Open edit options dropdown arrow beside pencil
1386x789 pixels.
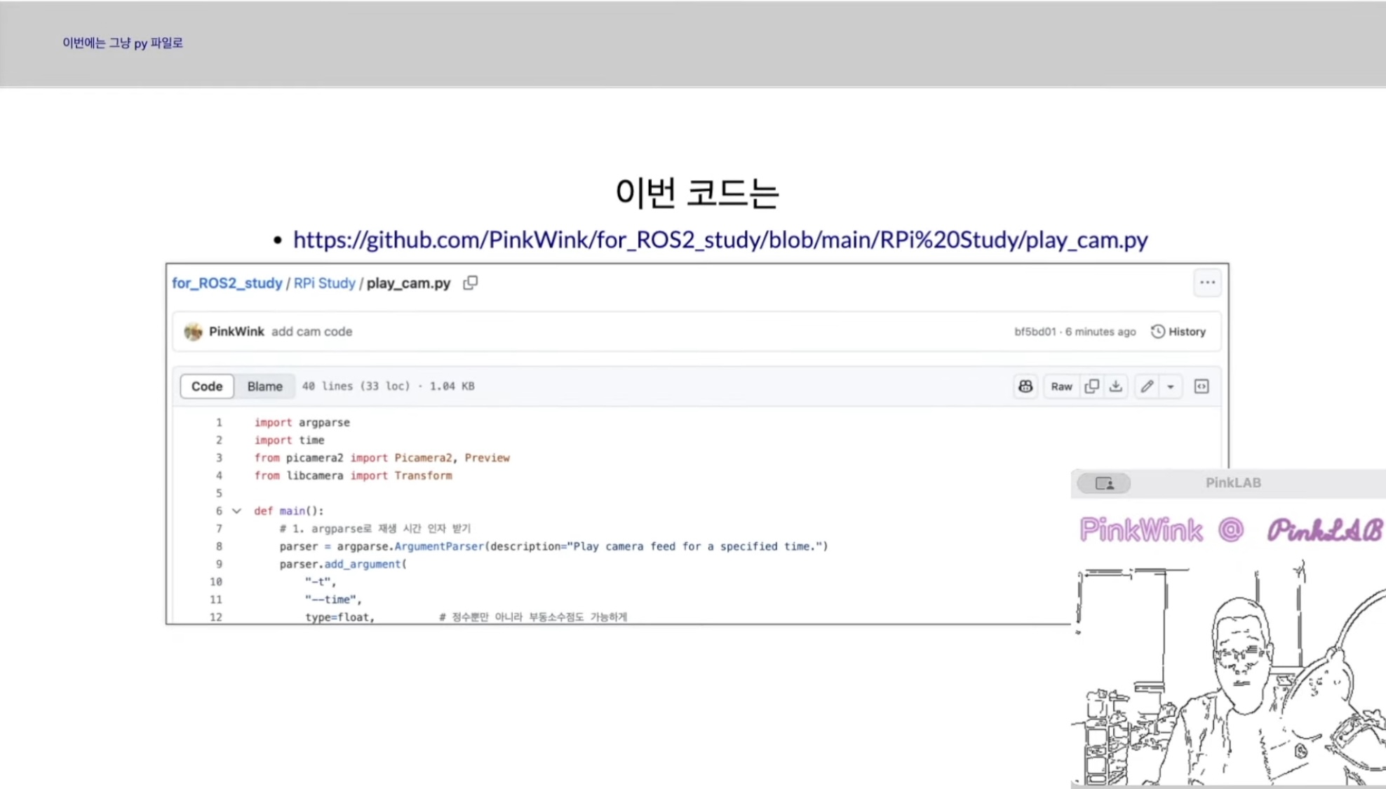coord(1171,386)
